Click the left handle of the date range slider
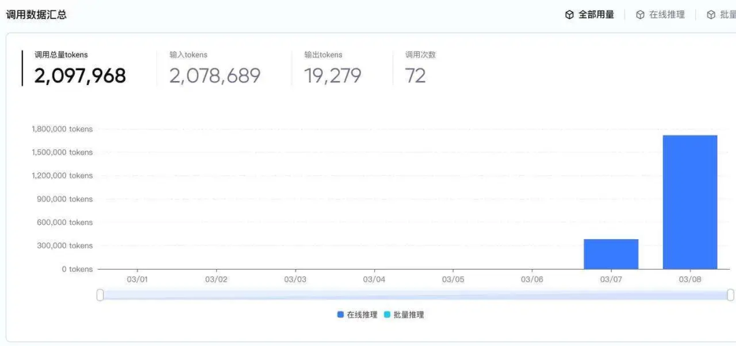The height and width of the screenshot is (346, 736). click(100, 295)
